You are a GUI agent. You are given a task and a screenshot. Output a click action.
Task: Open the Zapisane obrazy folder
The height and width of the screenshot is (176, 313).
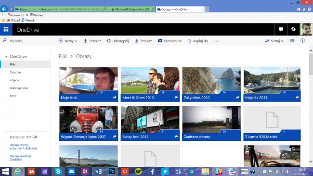point(211,124)
